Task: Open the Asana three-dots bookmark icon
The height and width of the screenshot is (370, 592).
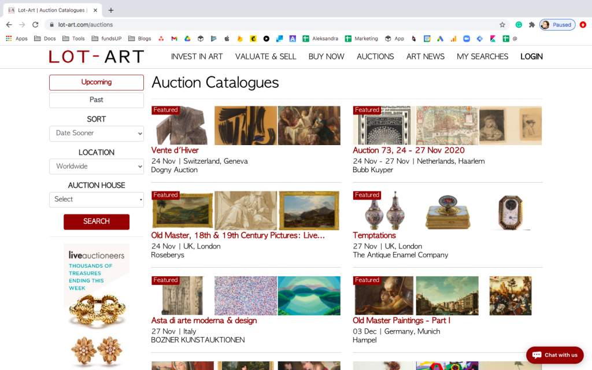Action: tap(161, 39)
